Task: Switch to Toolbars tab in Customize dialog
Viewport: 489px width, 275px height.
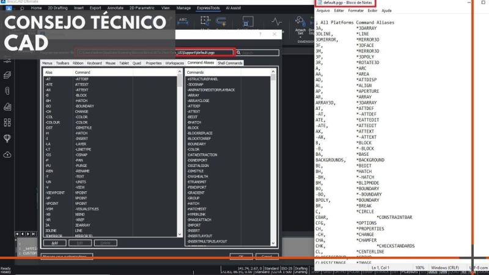Action: (63, 64)
